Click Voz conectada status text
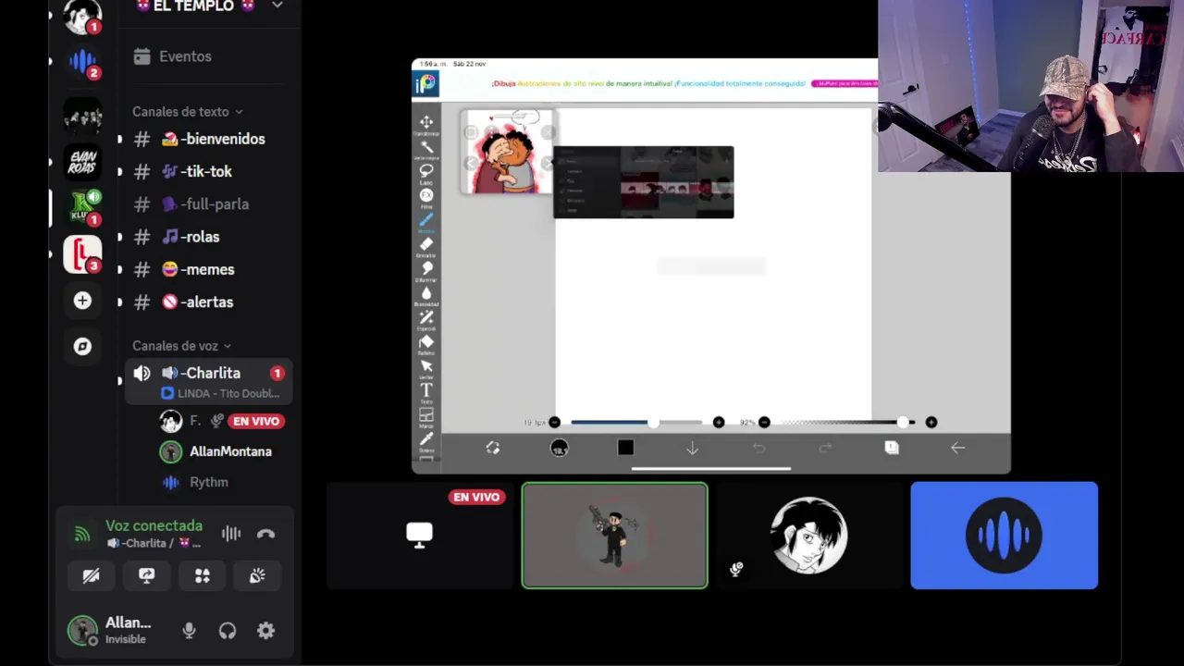The image size is (1184, 666). point(154,525)
